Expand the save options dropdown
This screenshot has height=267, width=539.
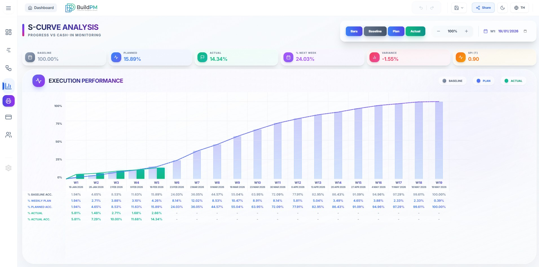click(459, 8)
